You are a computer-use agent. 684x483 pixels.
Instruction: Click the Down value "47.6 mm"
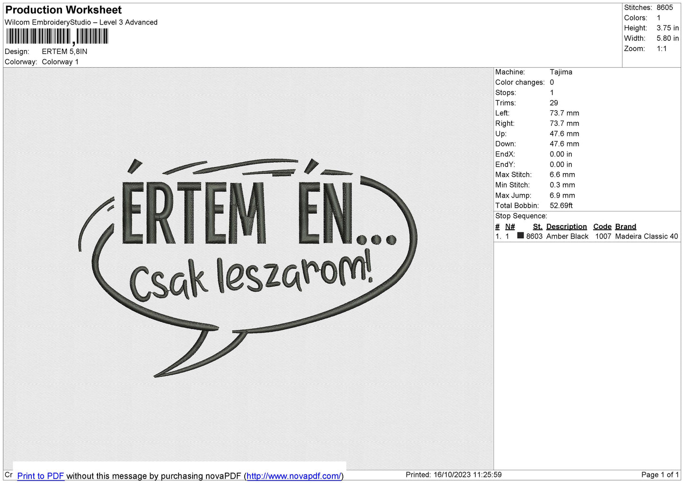[564, 144]
